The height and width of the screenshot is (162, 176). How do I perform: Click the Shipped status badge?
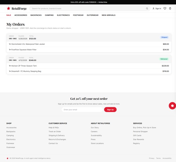point(164,37)
